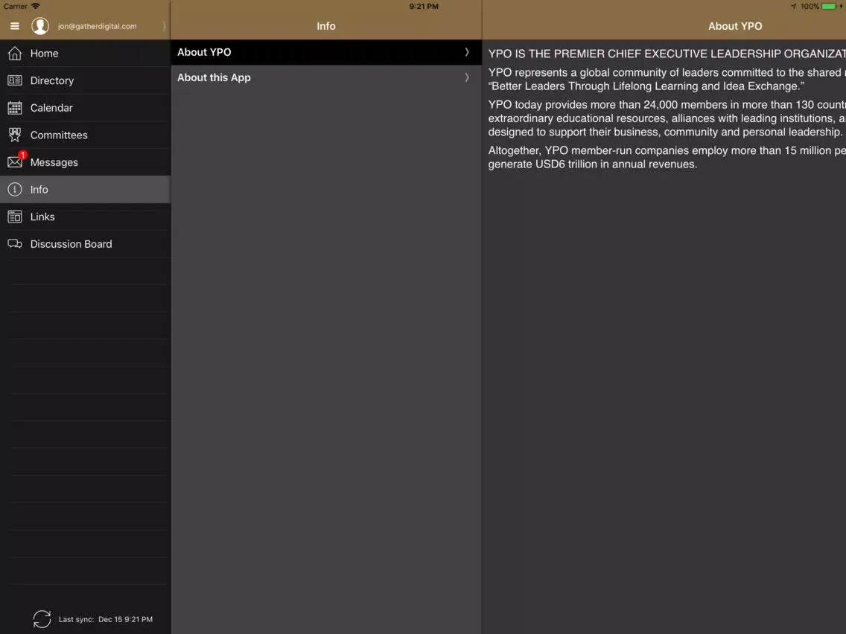Expand the About this App chevron
Image resolution: width=846 pixels, height=634 pixels.
pyautogui.click(x=467, y=77)
